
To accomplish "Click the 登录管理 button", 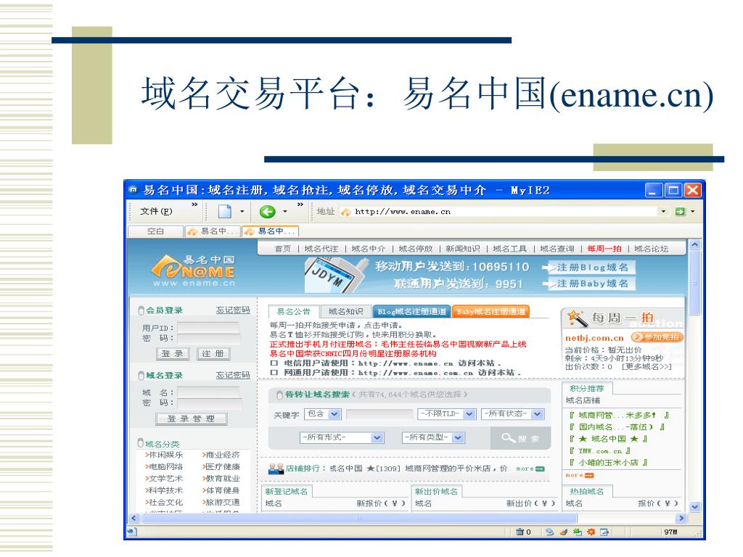I will [192, 419].
